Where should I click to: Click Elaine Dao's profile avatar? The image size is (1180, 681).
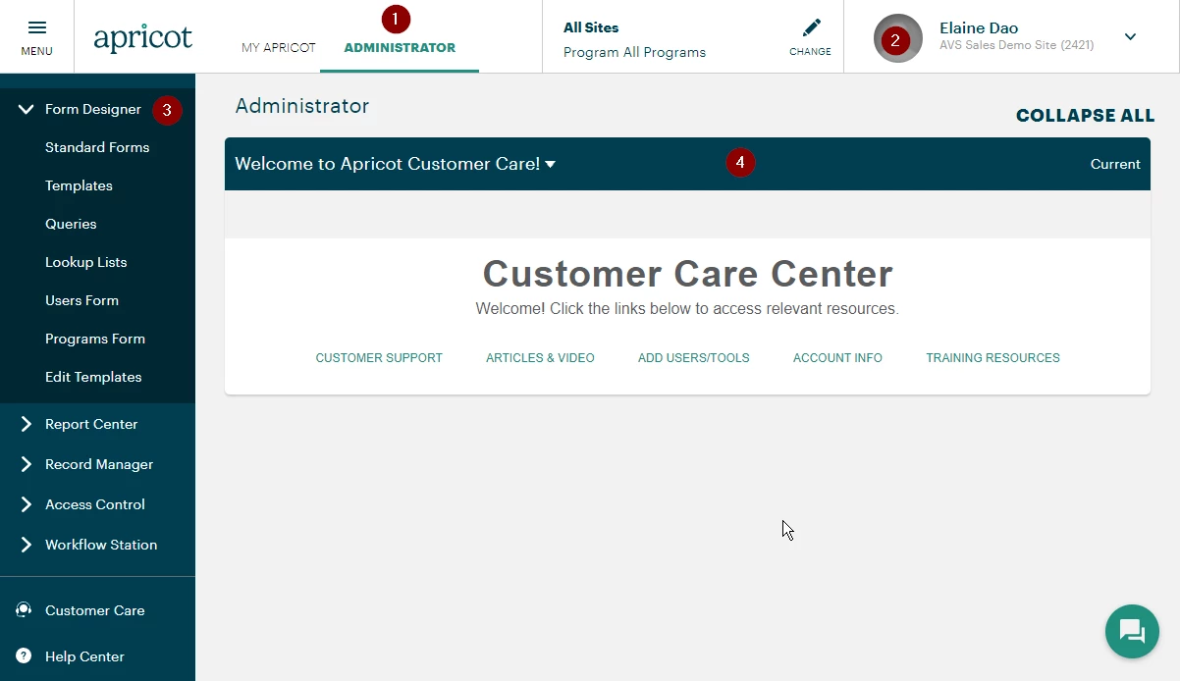click(x=897, y=38)
